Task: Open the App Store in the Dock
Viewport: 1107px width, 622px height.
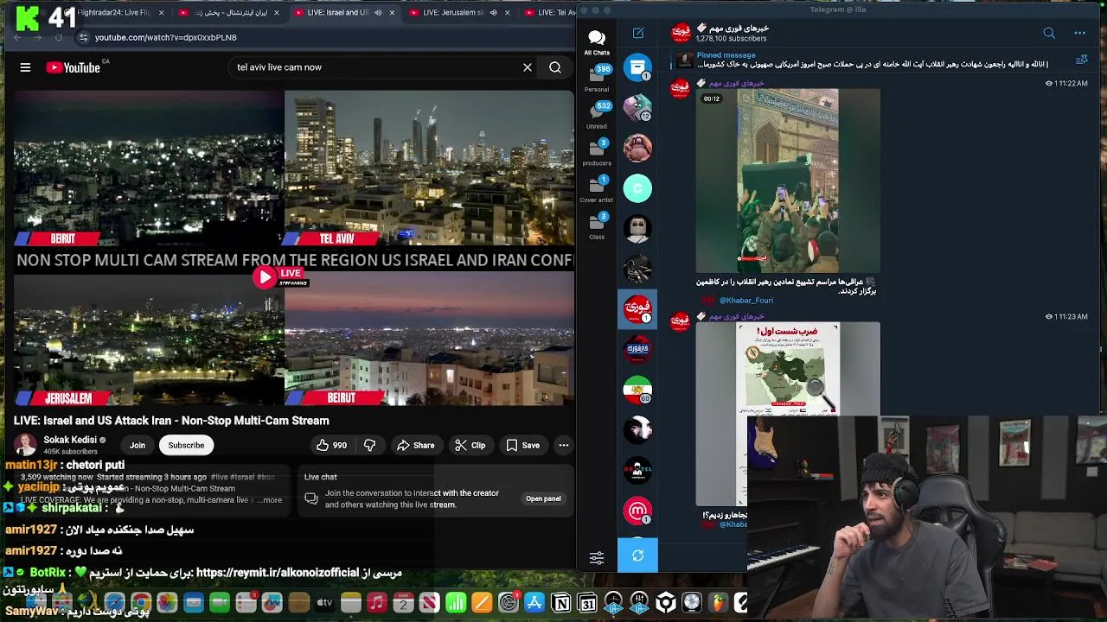Action: (534, 603)
